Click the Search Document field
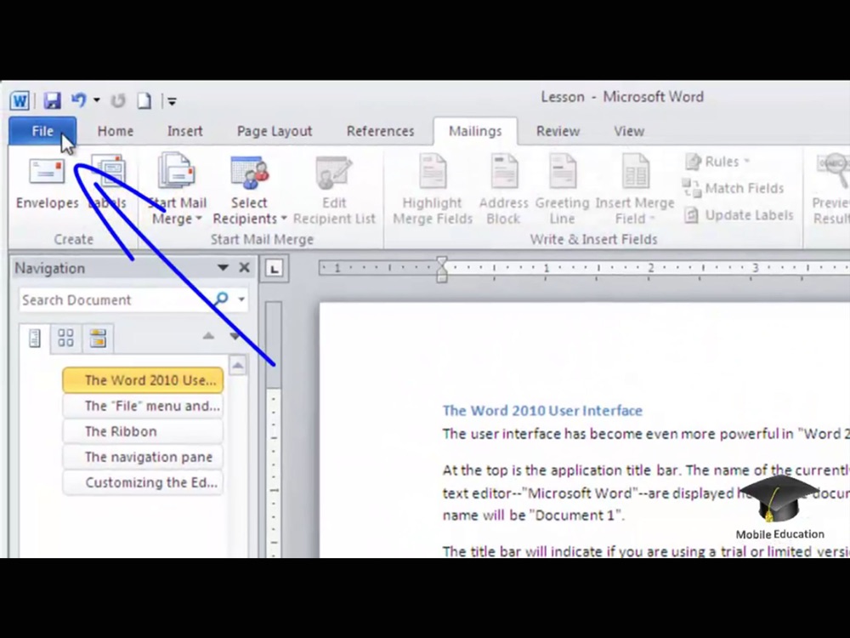This screenshot has width=850, height=638. pos(116,300)
